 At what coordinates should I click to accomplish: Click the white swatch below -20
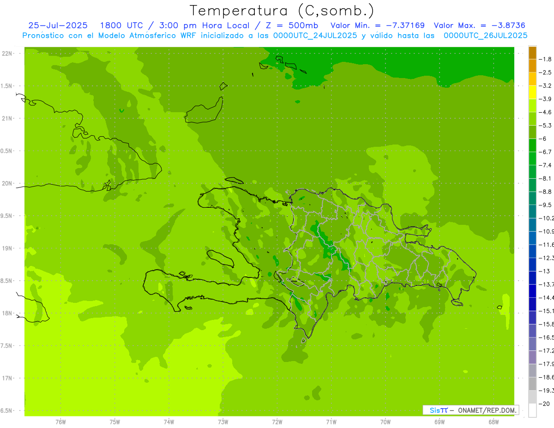tap(532, 410)
